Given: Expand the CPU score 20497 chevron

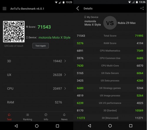Looking at the screenshot, I should tap(65, 89).
